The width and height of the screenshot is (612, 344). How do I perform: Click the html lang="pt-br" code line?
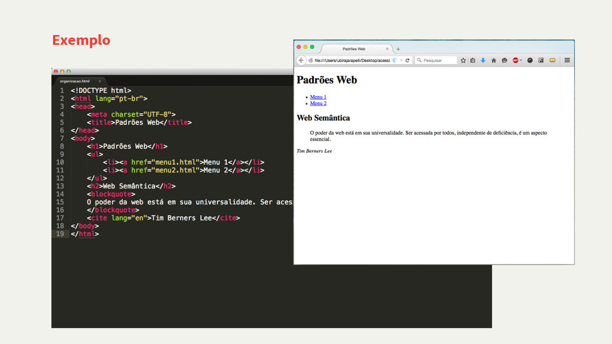[109, 99]
